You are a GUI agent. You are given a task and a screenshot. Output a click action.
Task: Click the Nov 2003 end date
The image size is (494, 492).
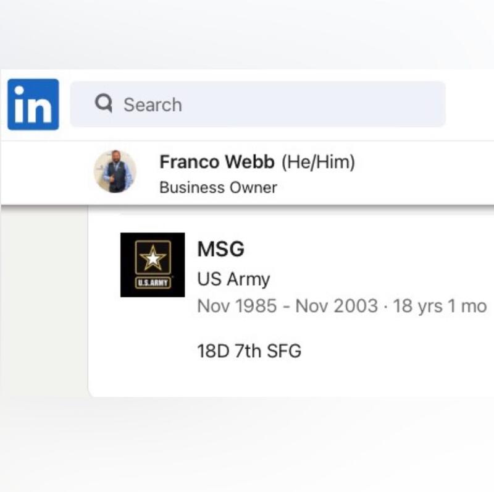click(x=337, y=305)
